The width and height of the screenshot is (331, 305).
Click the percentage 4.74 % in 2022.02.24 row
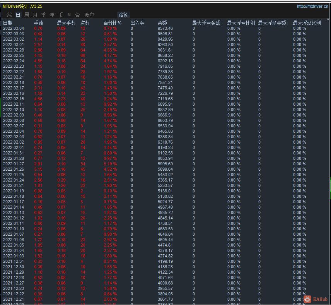coord(110,61)
